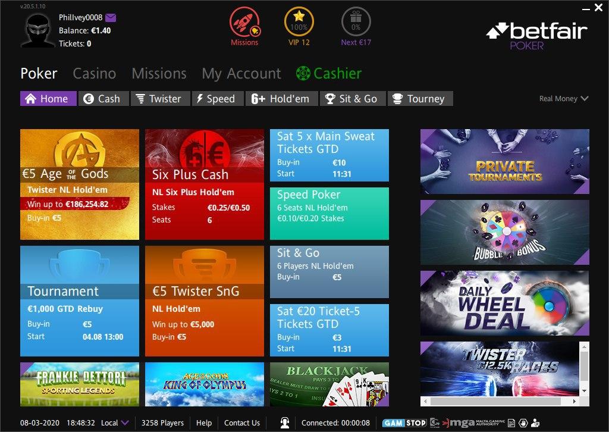Image resolution: width=609 pixels, height=432 pixels.
Task: Launch Age of the Gods King of Olympus
Action: 205,384
